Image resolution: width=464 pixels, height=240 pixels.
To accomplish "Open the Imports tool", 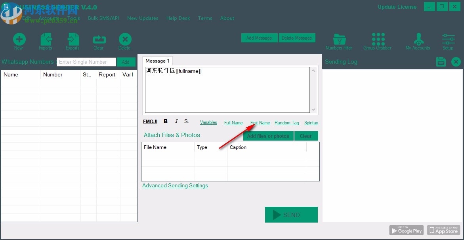I will [46, 40].
